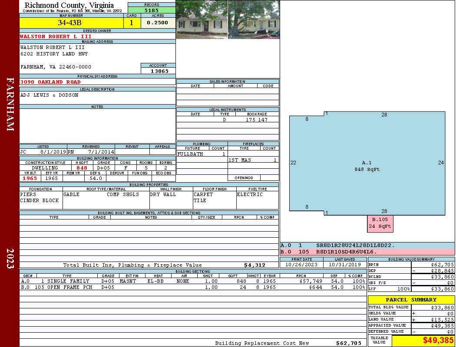The width and height of the screenshot is (456, 347).
Task: Click the legal instrument book/page 175 147
Action: (256, 120)
